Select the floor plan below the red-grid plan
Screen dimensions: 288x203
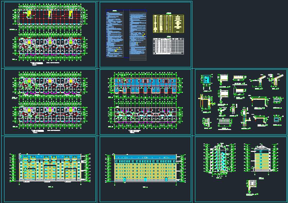pos(50,47)
